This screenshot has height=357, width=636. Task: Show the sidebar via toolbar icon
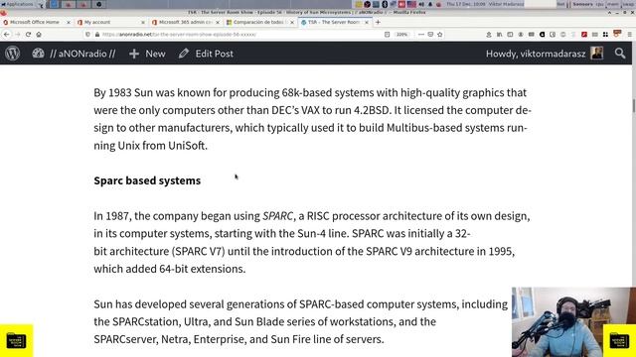click(x=510, y=35)
